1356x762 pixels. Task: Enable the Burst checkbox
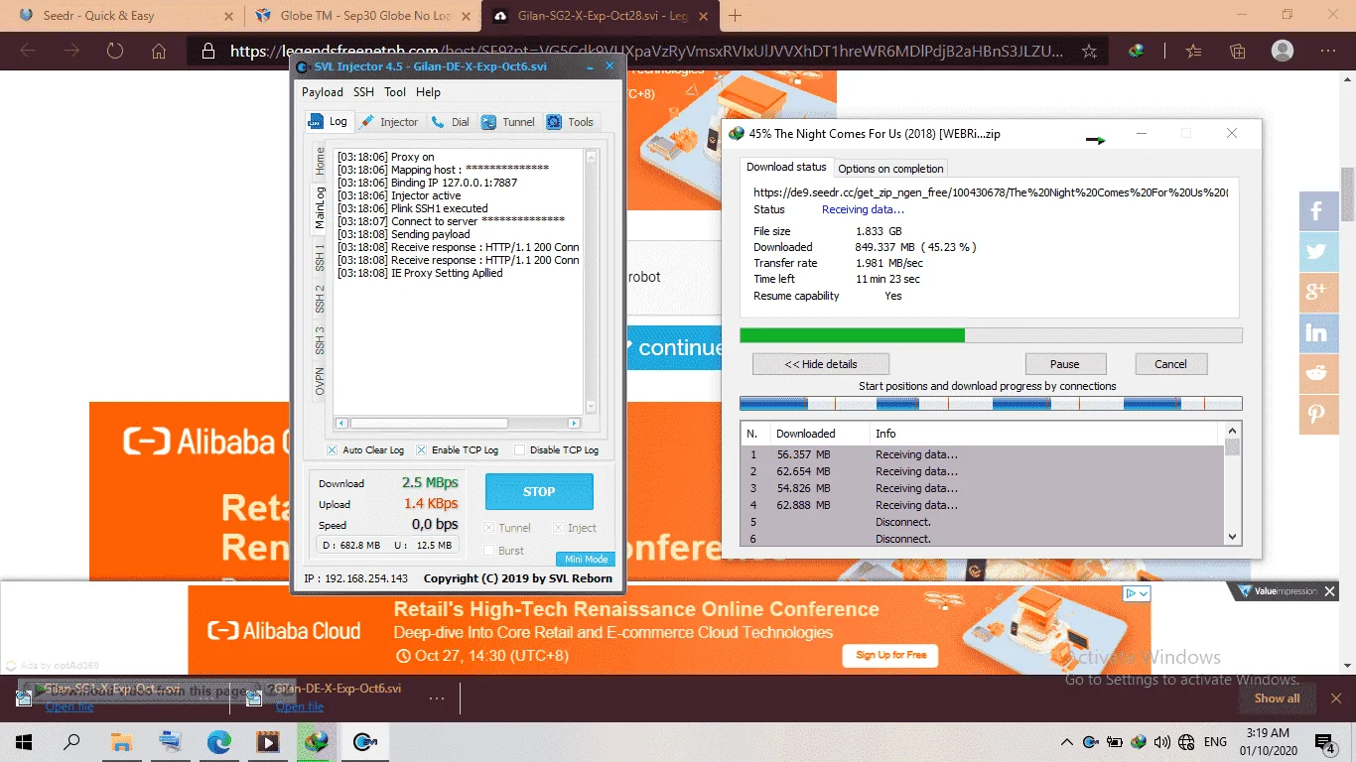click(488, 551)
